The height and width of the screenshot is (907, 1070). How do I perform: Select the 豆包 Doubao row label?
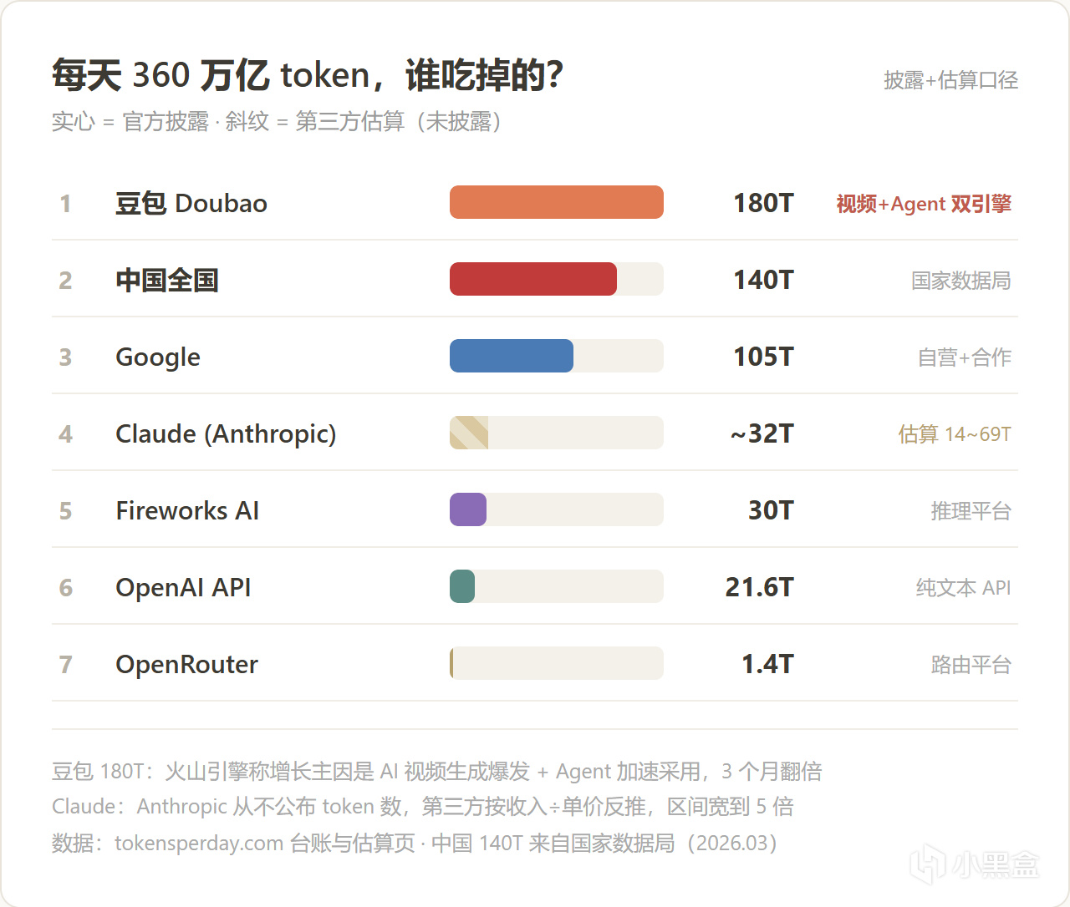(191, 203)
